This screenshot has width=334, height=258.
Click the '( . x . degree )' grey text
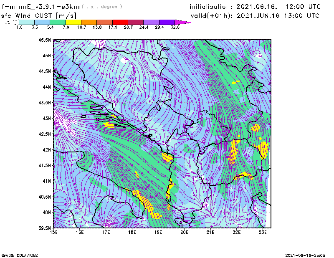[x=102, y=7]
